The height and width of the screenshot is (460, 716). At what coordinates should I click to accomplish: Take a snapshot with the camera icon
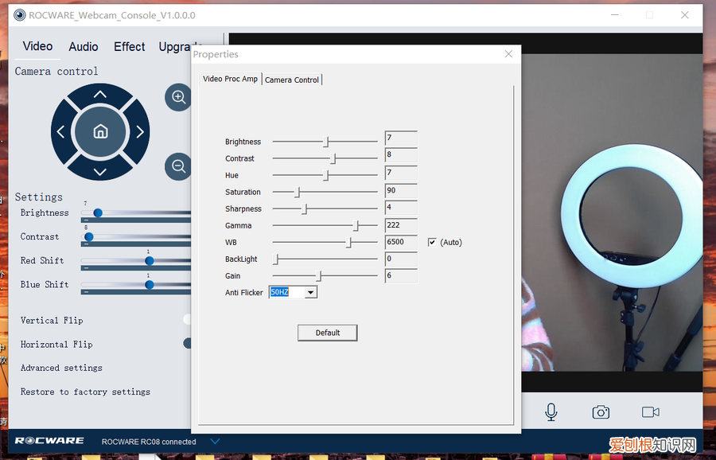(601, 411)
